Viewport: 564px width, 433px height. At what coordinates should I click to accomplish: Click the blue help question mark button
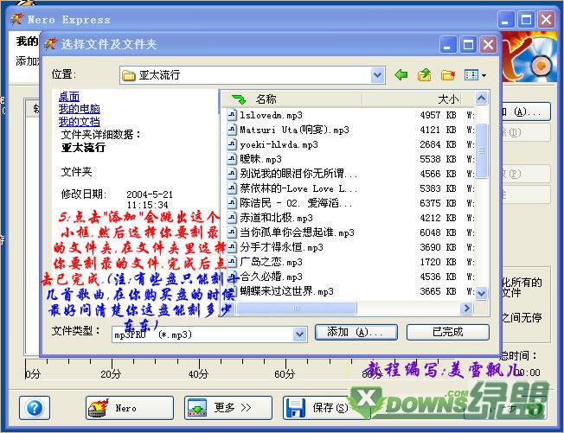[x=35, y=408]
